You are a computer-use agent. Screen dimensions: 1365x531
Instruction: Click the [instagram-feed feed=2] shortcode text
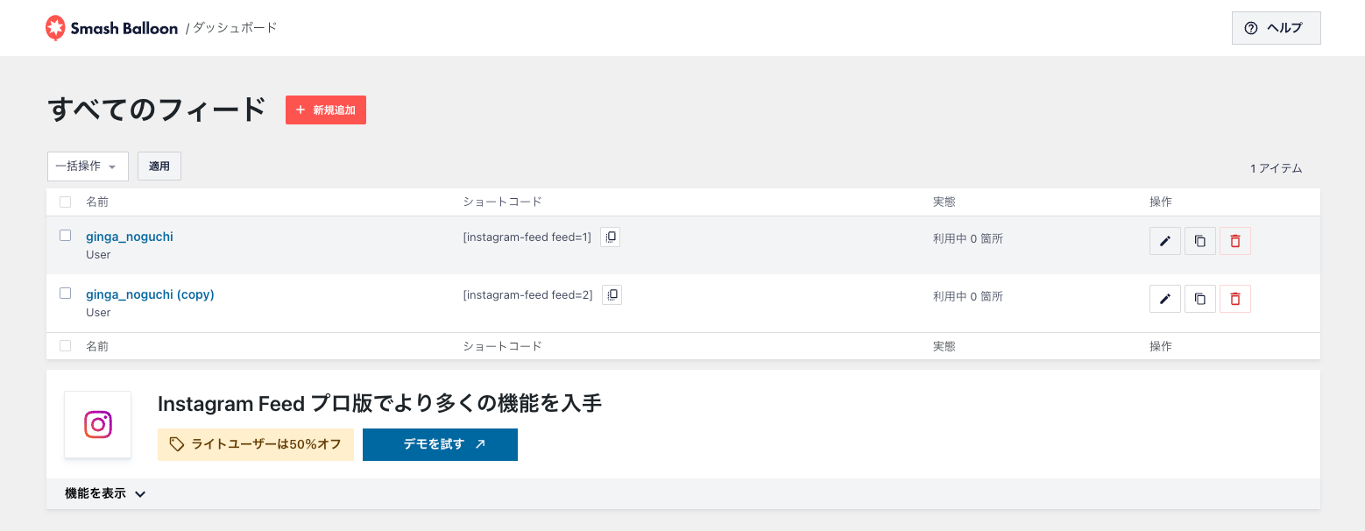click(x=528, y=295)
